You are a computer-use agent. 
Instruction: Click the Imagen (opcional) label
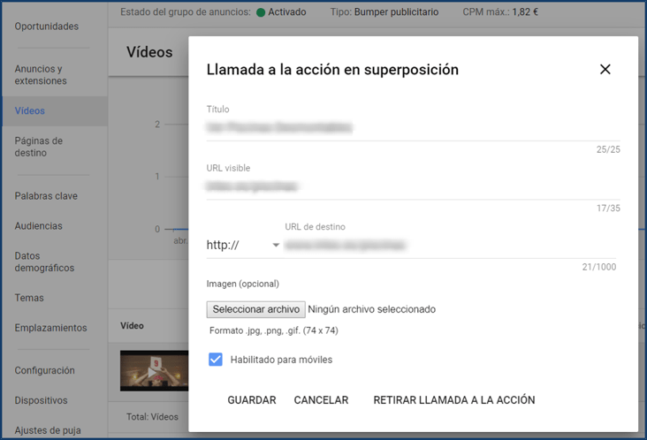(242, 284)
